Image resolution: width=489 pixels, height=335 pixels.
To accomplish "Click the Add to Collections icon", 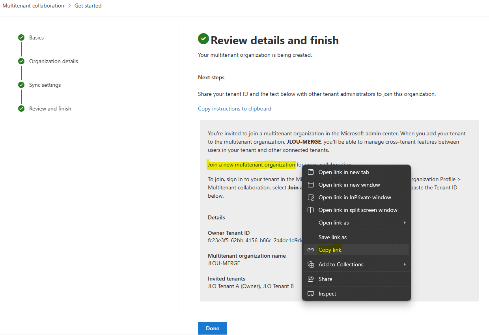I will (x=311, y=264).
